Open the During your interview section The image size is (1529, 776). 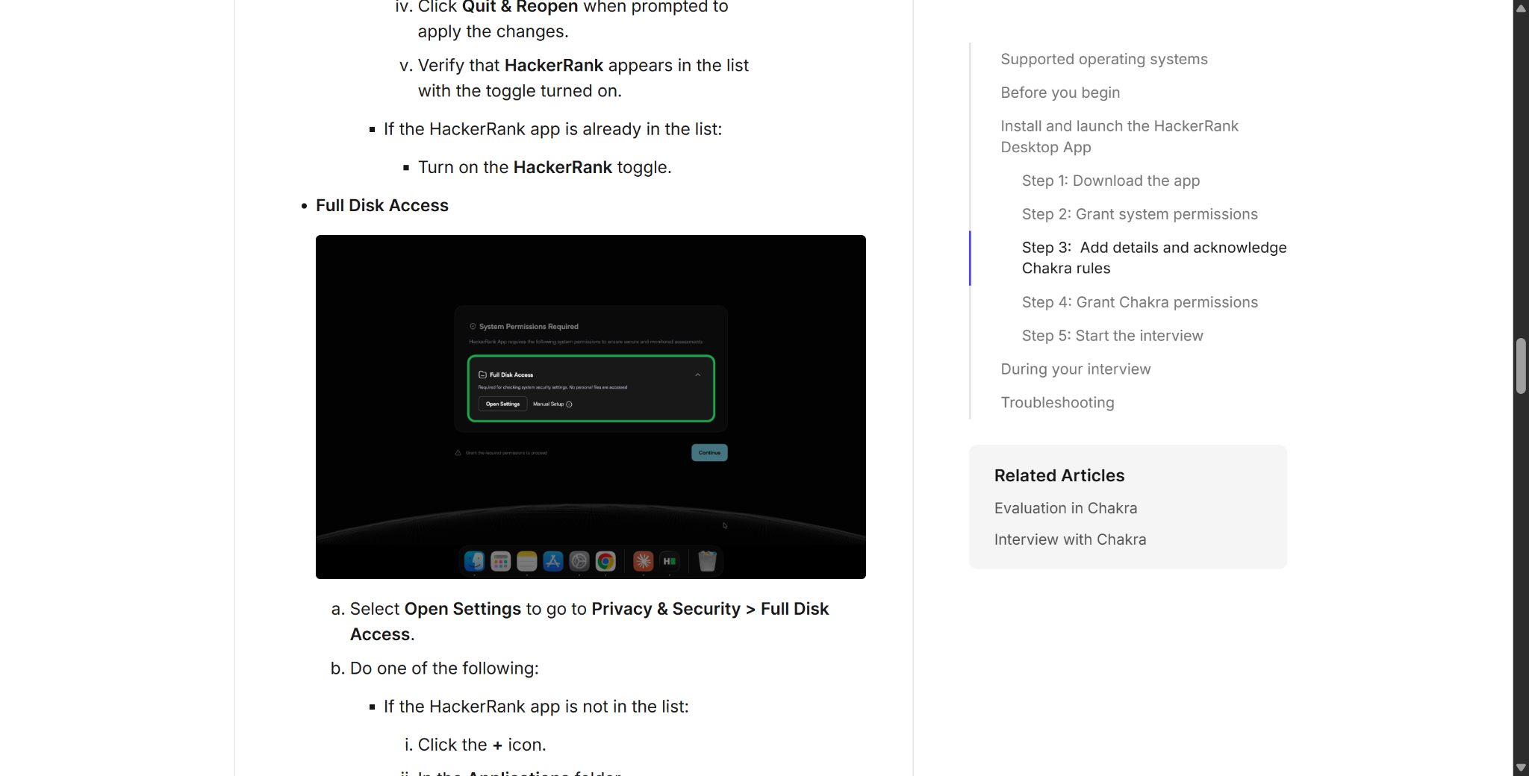(x=1075, y=369)
